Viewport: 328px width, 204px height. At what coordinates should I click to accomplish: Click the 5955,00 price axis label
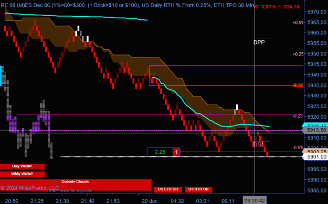(x=317, y=43)
